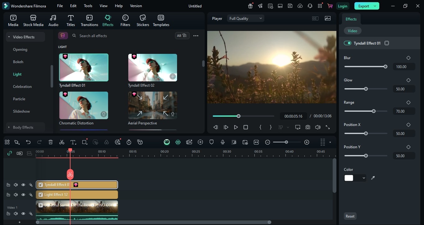The width and height of the screenshot is (424, 225).
Task: Click the Export button
Action: point(367,6)
